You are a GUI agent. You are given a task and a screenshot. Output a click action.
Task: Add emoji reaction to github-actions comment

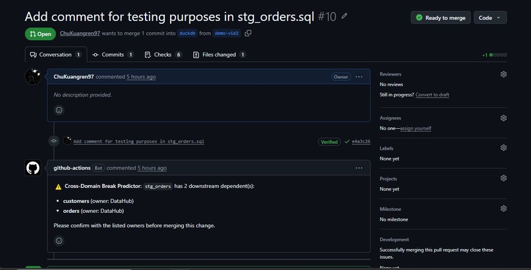[x=59, y=240]
